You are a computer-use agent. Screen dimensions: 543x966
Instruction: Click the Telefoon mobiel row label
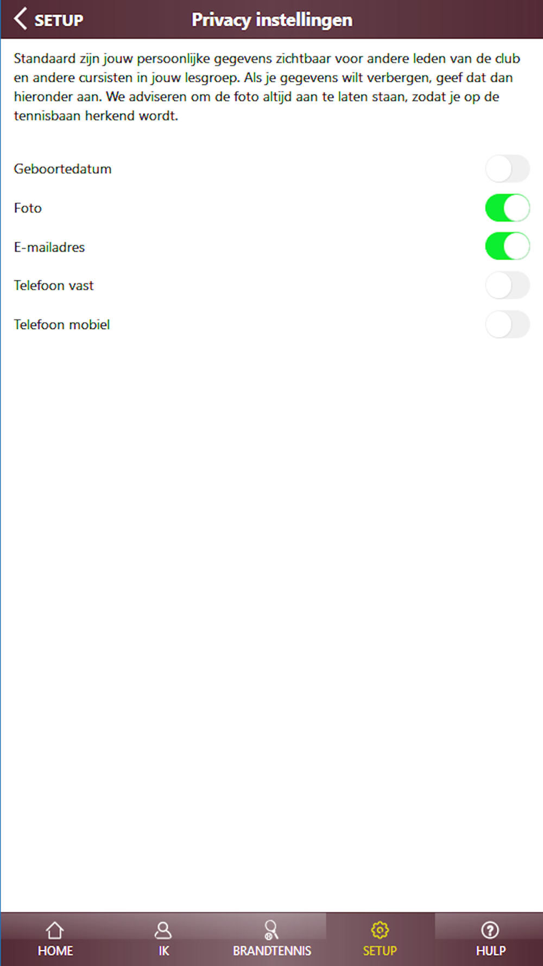click(x=62, y=324)
